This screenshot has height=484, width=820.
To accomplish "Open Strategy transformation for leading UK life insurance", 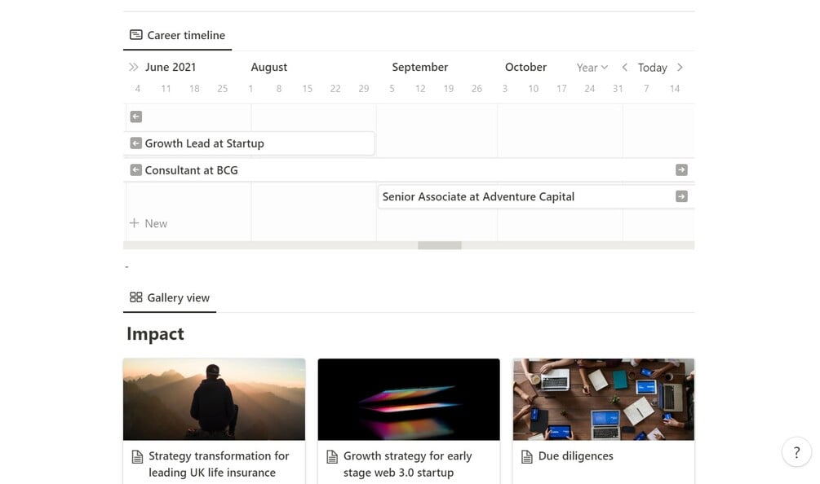I will click(x=219, y=464).
